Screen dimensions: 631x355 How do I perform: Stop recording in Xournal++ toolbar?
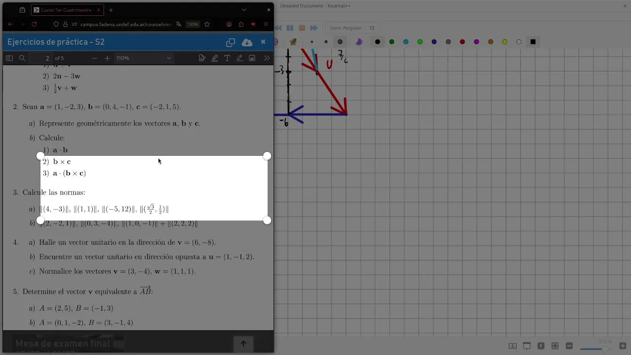click(x=302, y=28)
